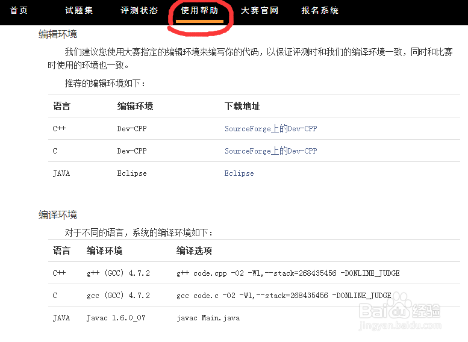Click the gcc (GCC) 4.7.2 cell
Screen dimensions: 468x342
coord(118,296)
